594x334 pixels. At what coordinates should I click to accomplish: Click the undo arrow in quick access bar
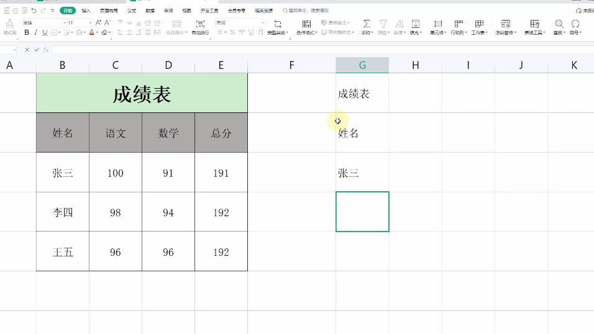pos(34,11)
